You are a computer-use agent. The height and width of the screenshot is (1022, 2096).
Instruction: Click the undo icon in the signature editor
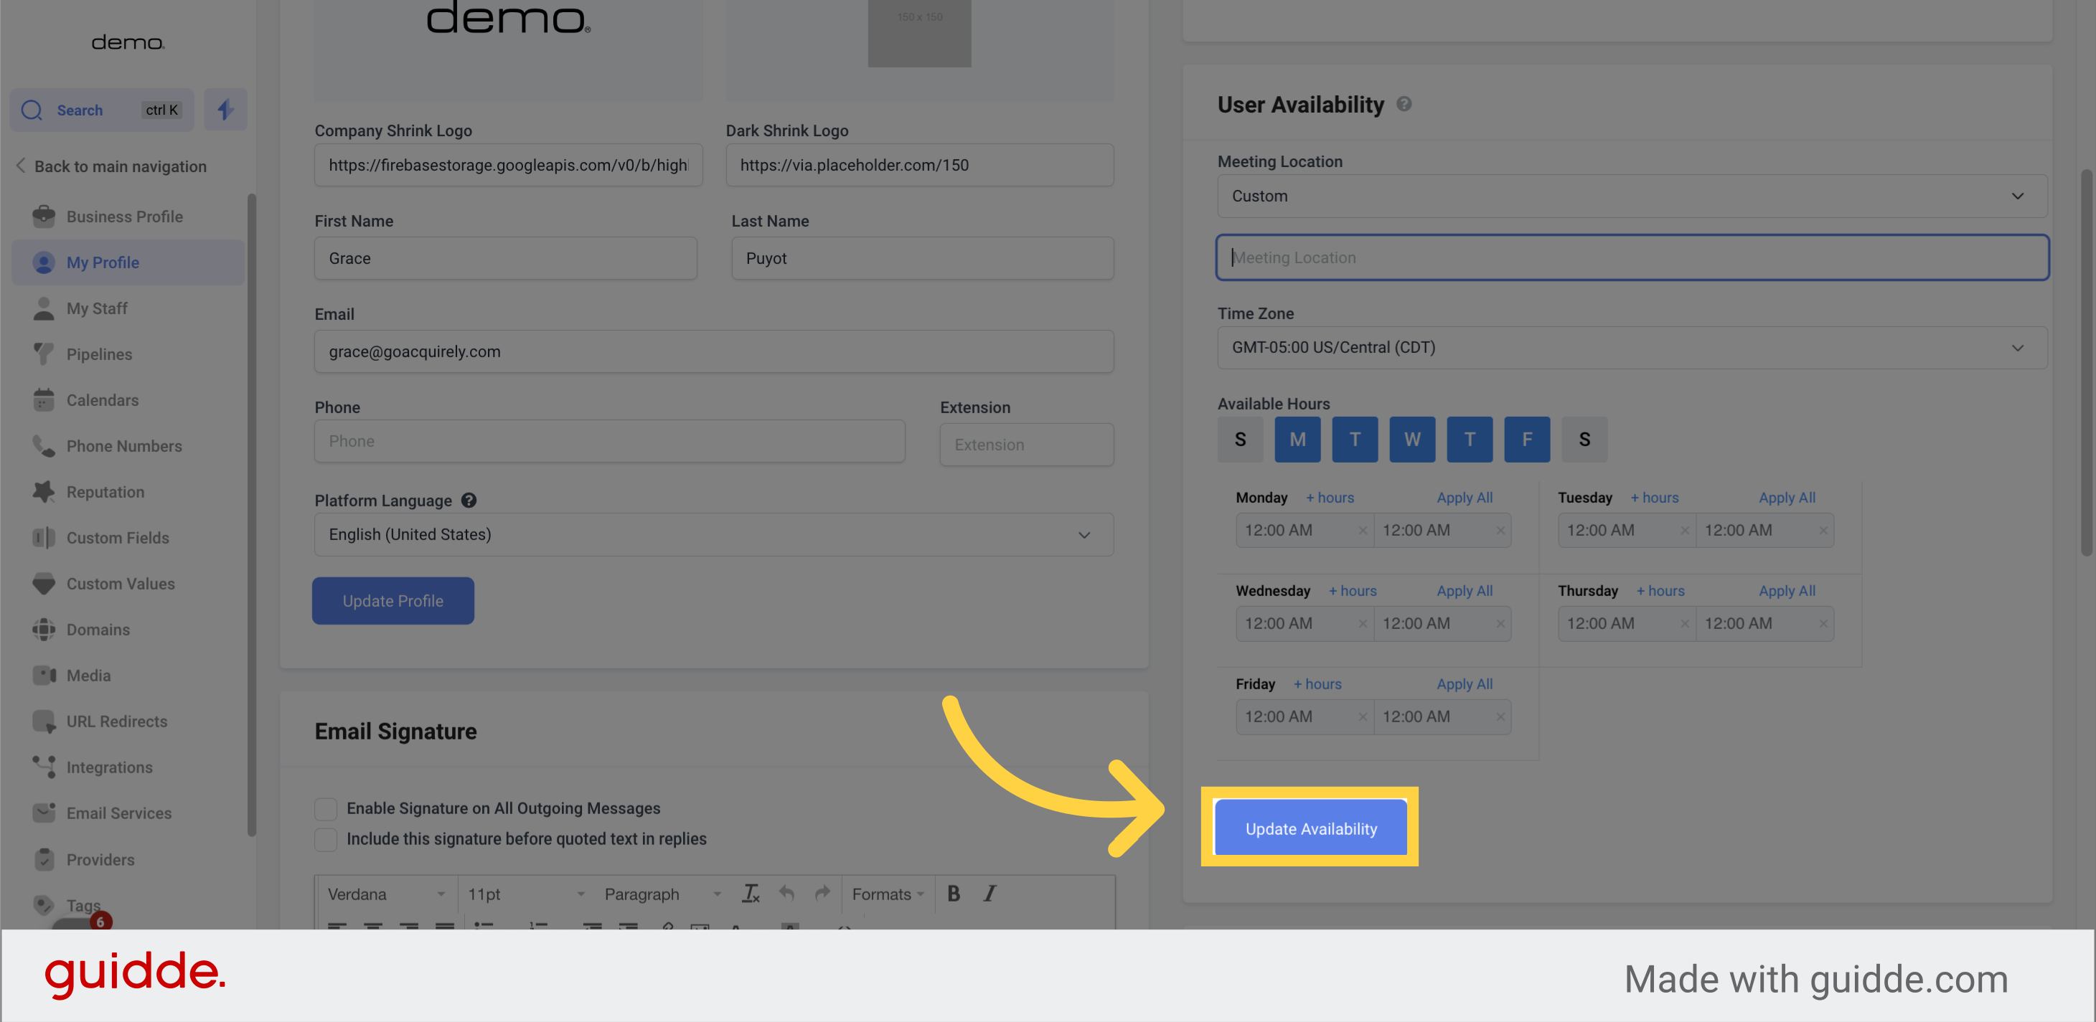[786, 894]
